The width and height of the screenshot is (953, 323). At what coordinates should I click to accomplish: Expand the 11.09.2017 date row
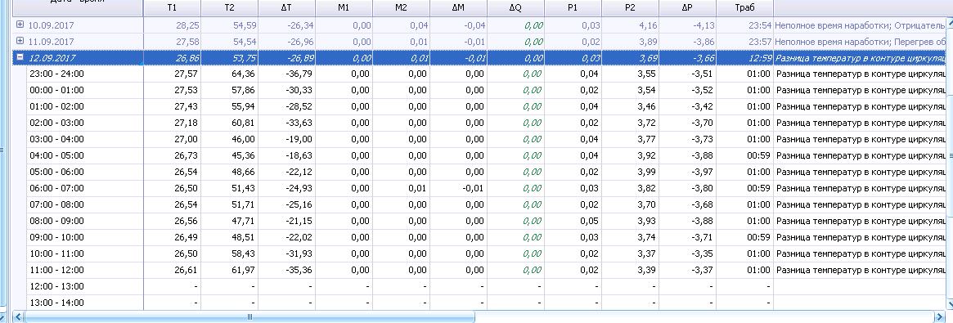(x=20, y=41)
